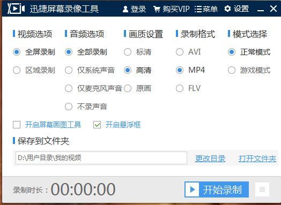Click the 视频选项 section heading
Viewport: 281px width, 205px height.
[35, 34]
